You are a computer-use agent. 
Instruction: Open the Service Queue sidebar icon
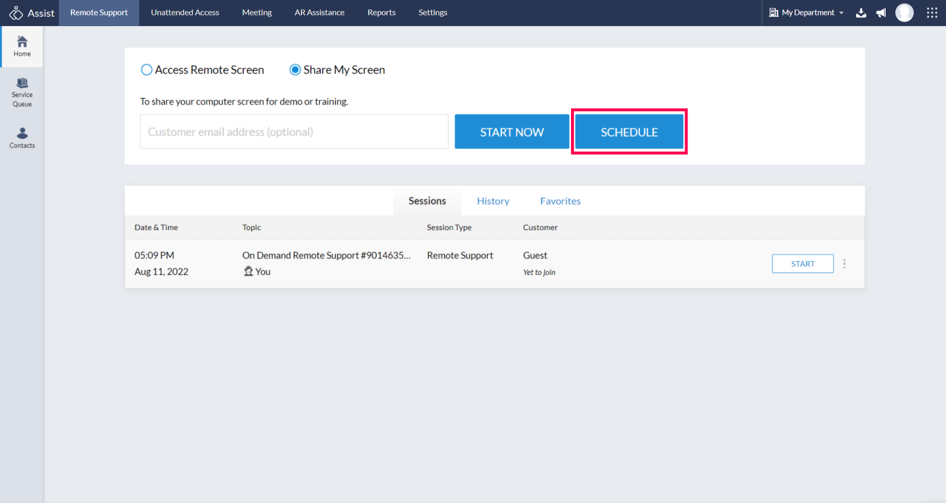(x=22, y=93)
